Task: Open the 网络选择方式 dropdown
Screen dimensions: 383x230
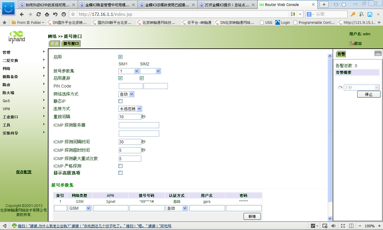Action: pos(127,94)
